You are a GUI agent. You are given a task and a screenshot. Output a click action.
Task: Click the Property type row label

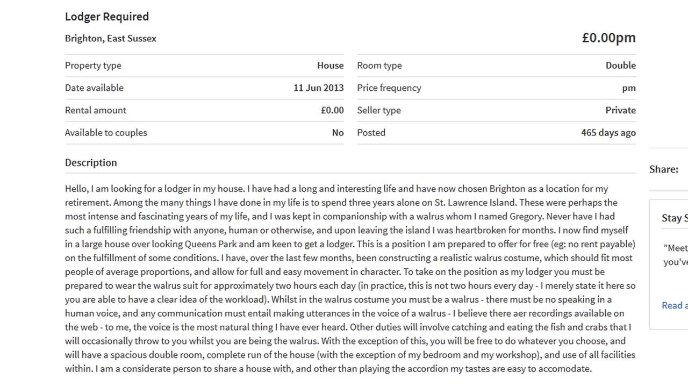click(93, 66)
